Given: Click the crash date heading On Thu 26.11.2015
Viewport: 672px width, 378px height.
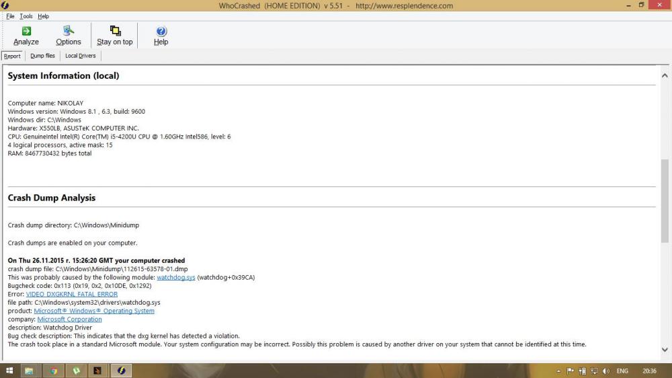Looking at the screenshot, I should point(96,261).
